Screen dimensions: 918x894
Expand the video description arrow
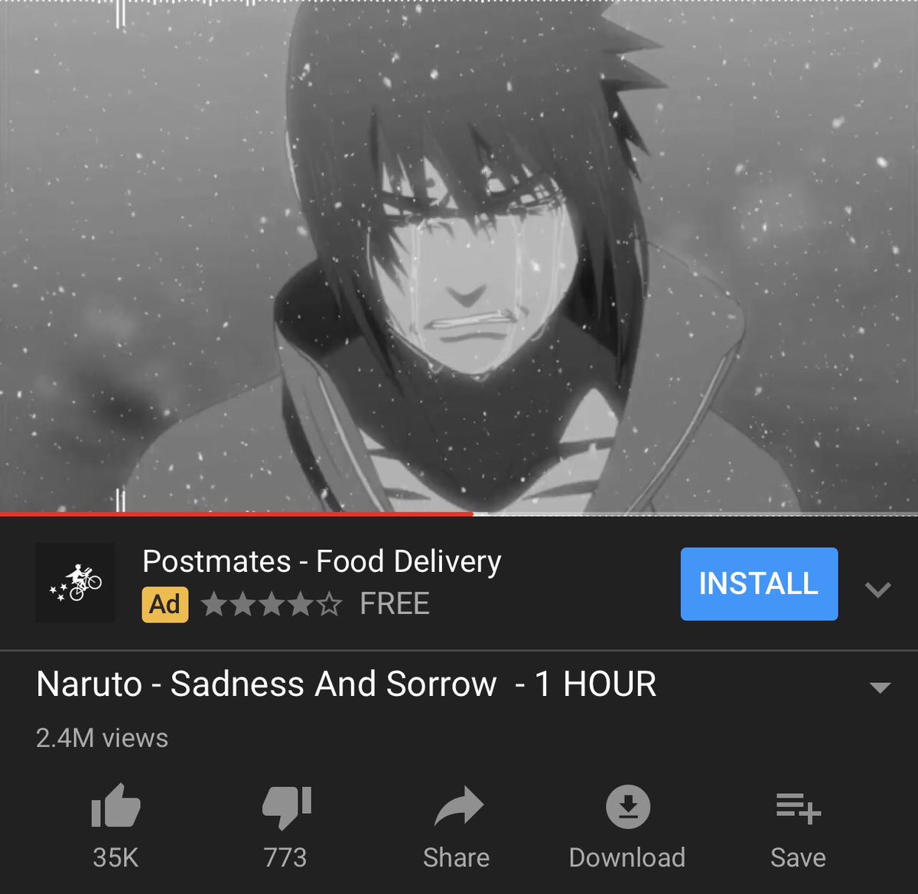pos(881,688)
